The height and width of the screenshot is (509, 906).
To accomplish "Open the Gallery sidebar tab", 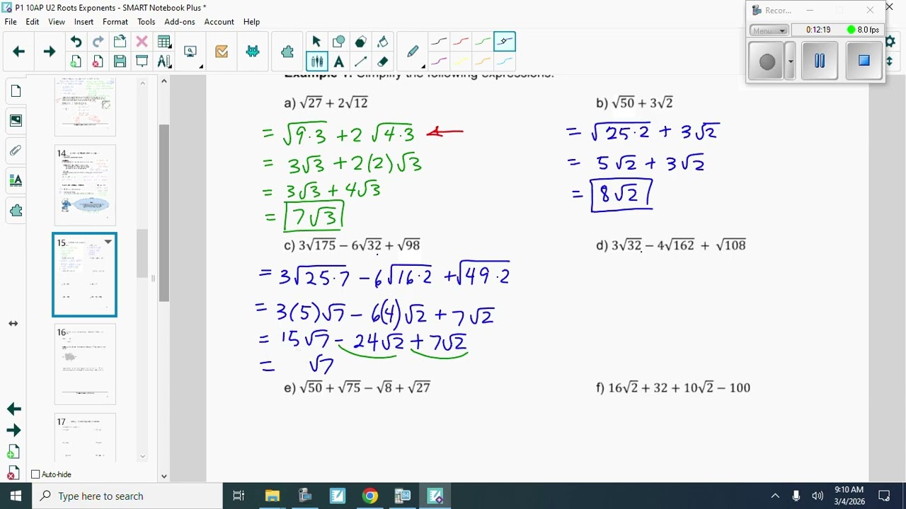I will coord(16,120).
